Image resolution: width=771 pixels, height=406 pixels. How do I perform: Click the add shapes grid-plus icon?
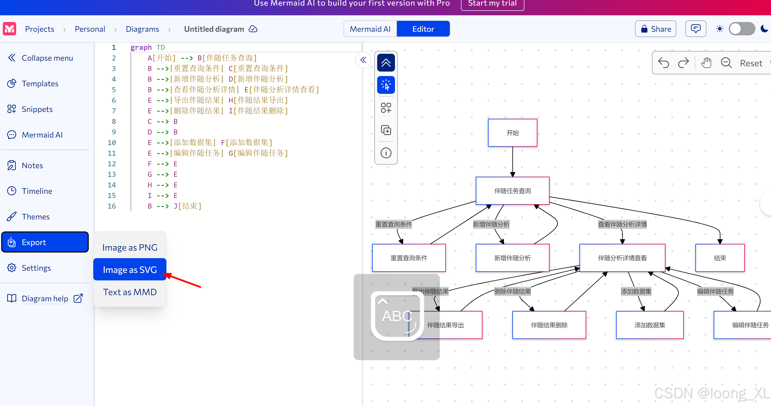(386, 108)
